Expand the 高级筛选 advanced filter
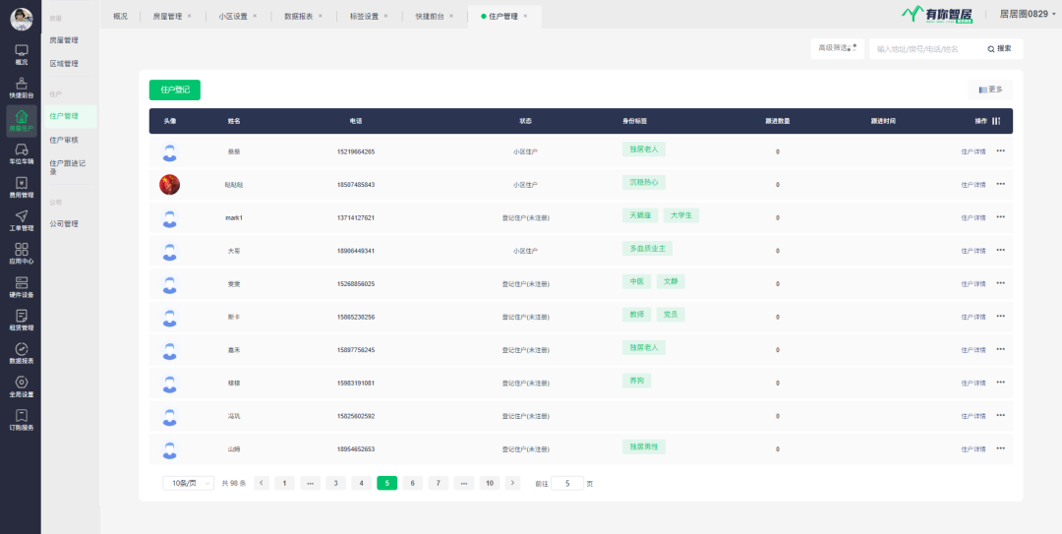Screen dimensions: 1062x534 coord(836,48)
